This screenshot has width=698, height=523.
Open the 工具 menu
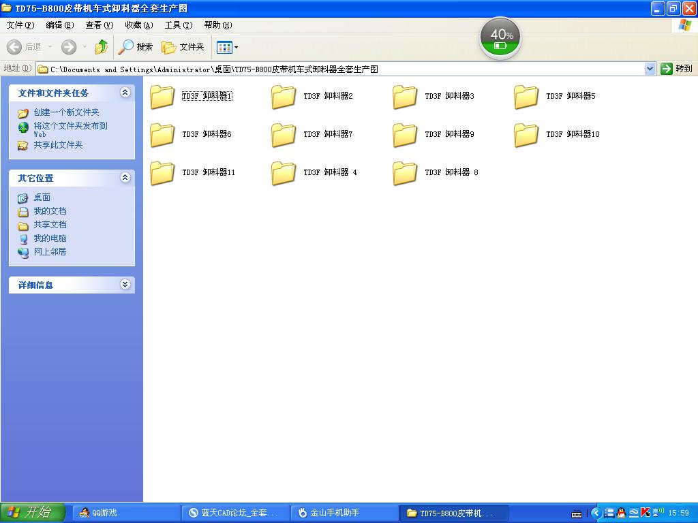(x=179, y=25)
